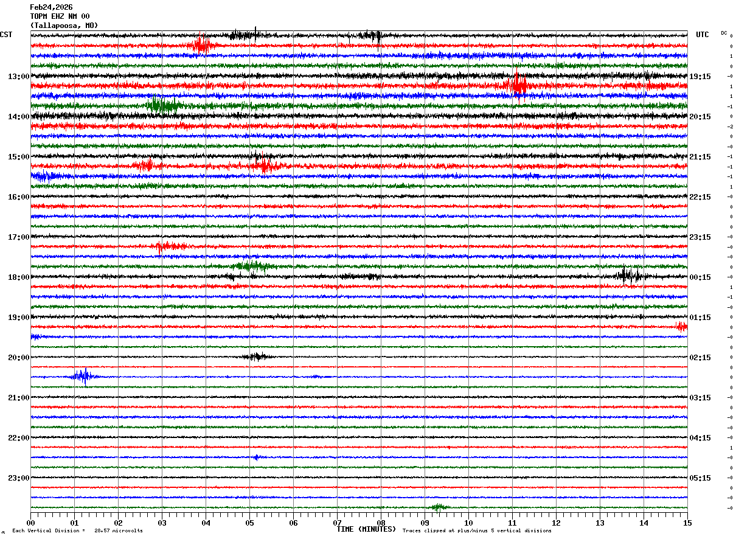The width and height of the screenshot is (736, 539).
Task: Click the 05:15 UTC time label
Action: click(x=700, y=478)
